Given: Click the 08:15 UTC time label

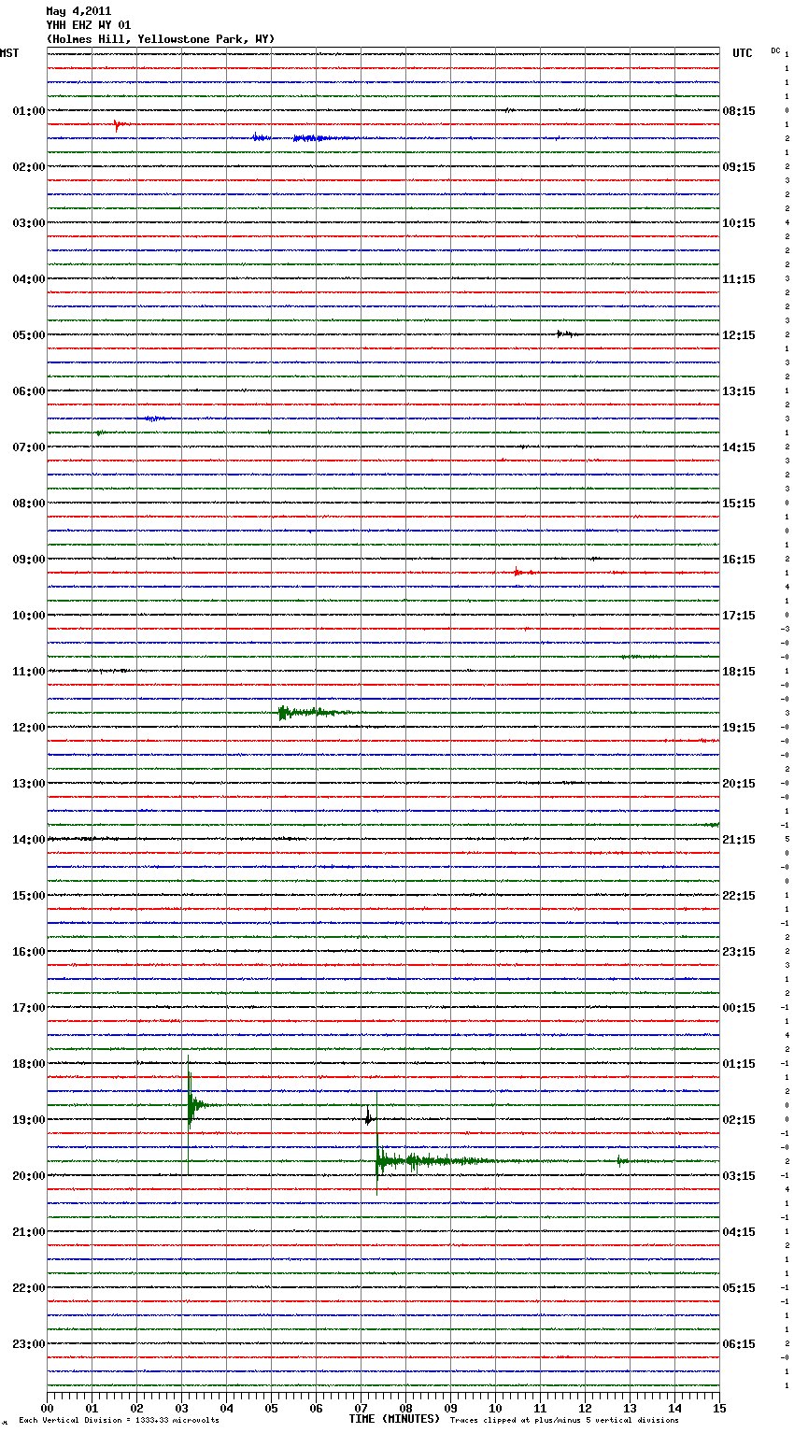Looking at the screenshot, I should tap(739, 111).
